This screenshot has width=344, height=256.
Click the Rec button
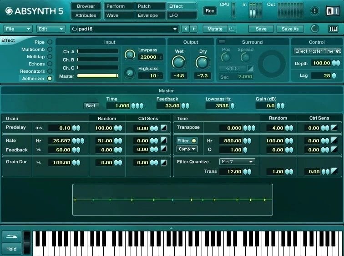point(210,11)
